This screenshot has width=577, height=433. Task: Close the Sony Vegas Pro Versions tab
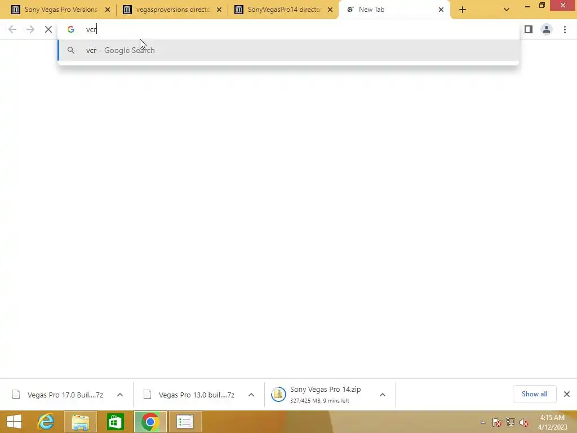click(x=108, y=10)
